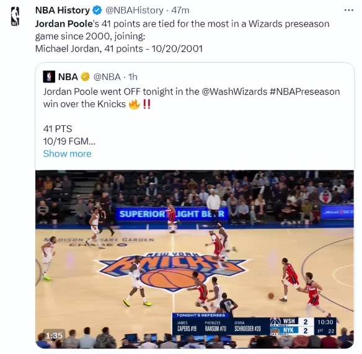Open the @WashWizards mention link
The width and height of the screenshot is (362, 354).
coord(234,92)
